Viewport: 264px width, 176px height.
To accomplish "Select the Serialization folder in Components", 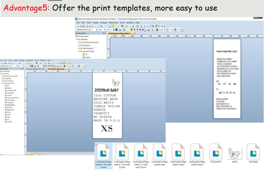I will pyautogui.click(x=88, y=48).
